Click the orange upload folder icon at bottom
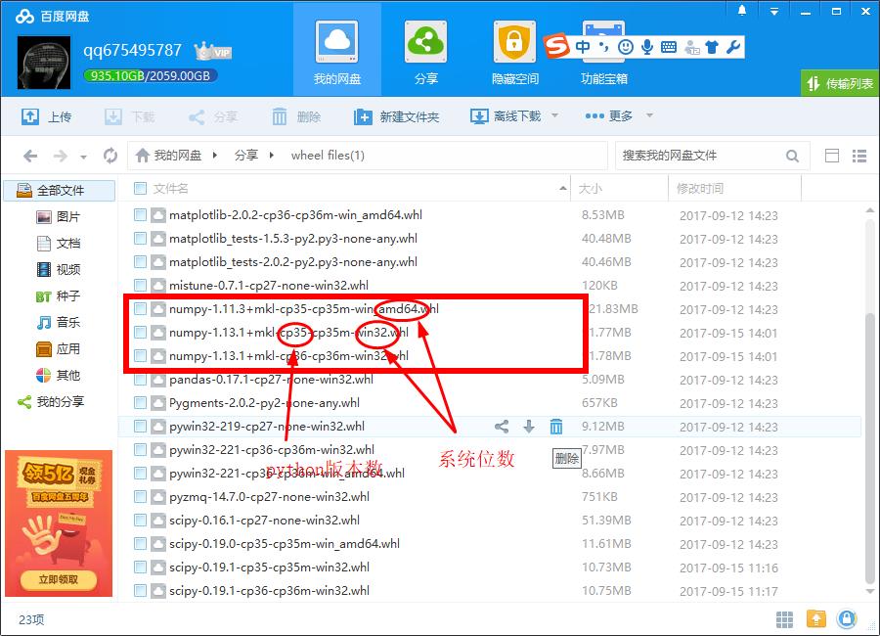The height and width of the screenshot is (636, 880). tap(816, 619)
